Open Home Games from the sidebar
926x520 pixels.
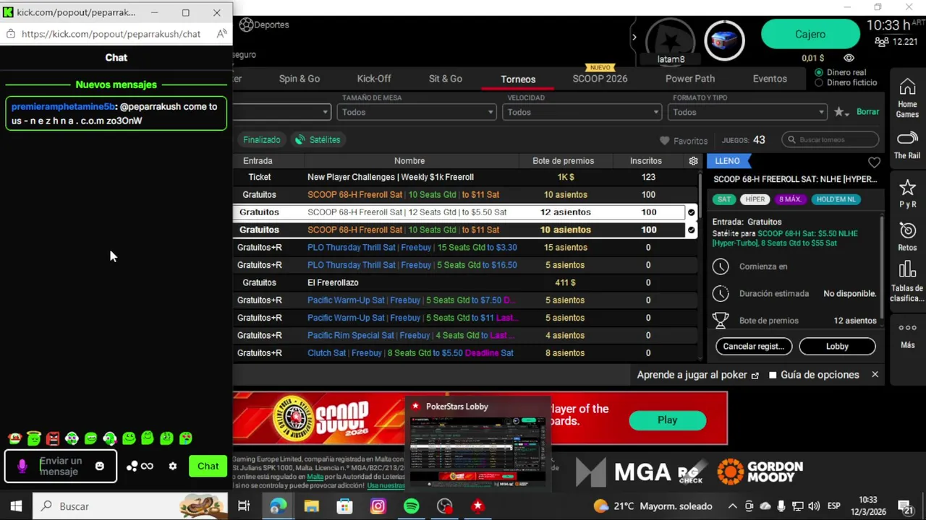(907, 99)
